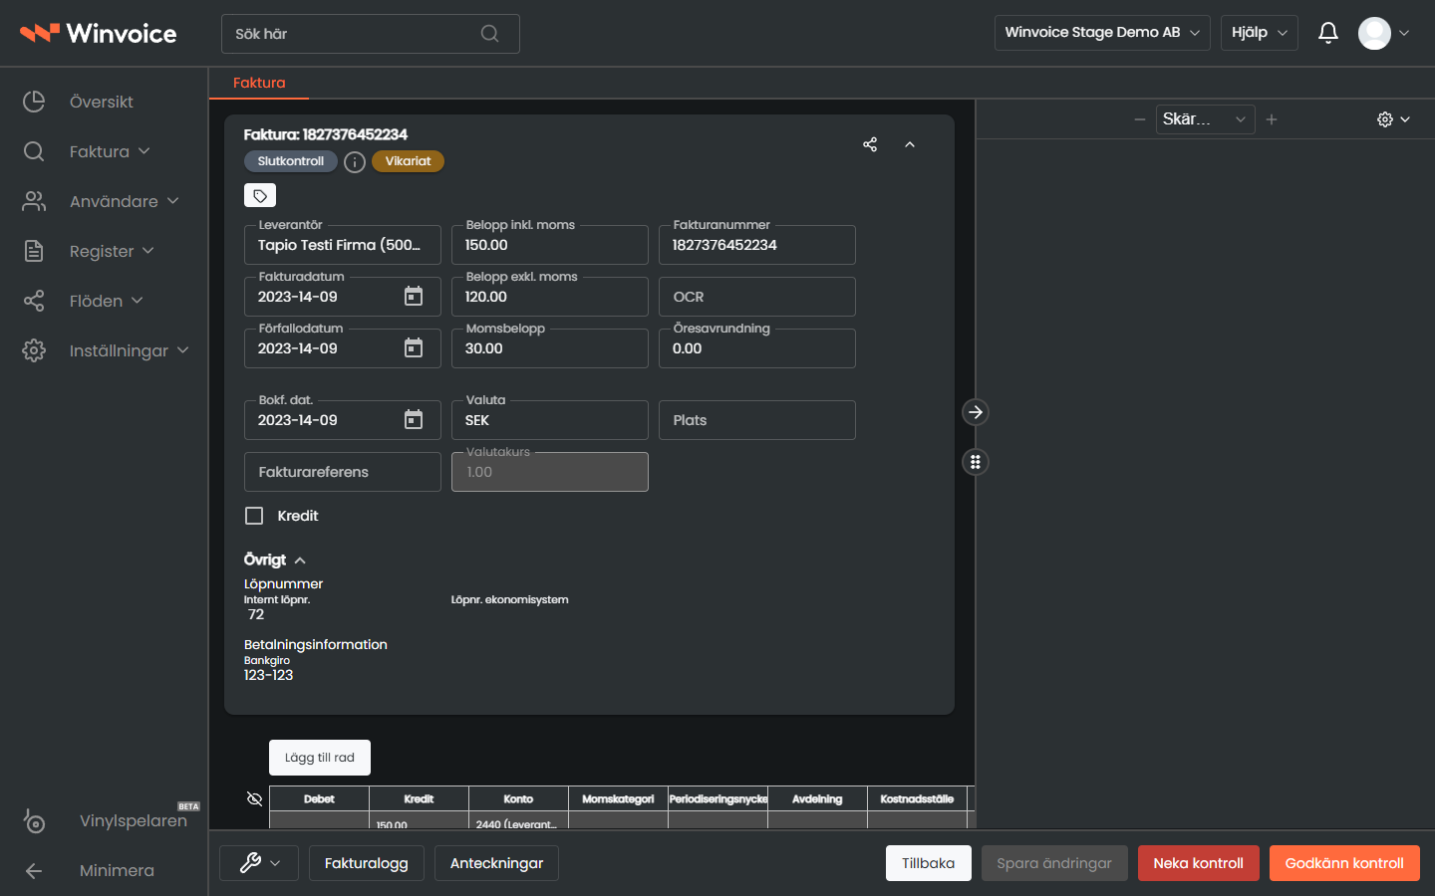Viewport: 1435px width, 896px height.
Task: Go to the Översikt page
Action: (x=101, y=102)
